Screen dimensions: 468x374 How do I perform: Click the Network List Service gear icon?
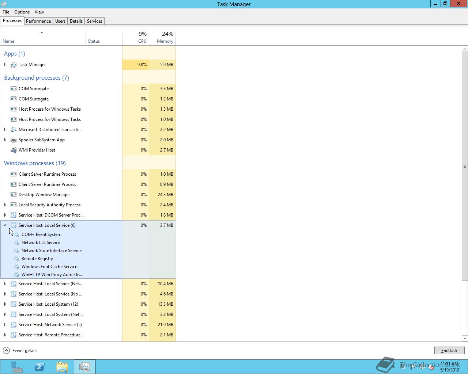[16, 243]
